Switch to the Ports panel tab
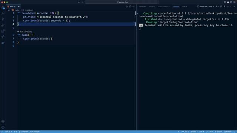Viewport: 237px width, 133px height. pyautogui.click(x=184, y=7)
